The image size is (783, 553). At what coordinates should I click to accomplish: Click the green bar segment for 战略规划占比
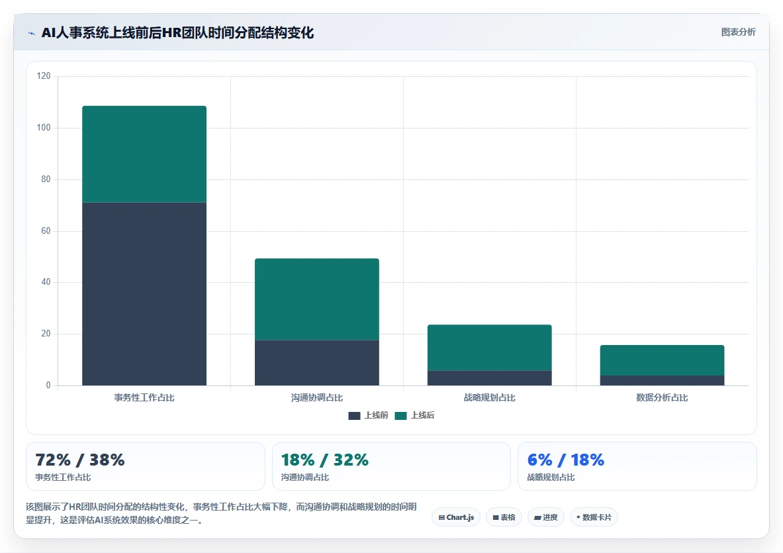point(489,348)
